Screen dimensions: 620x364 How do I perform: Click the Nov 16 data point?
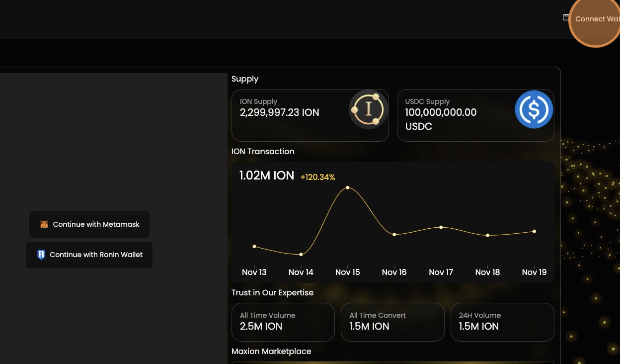[x=394, y=234]
